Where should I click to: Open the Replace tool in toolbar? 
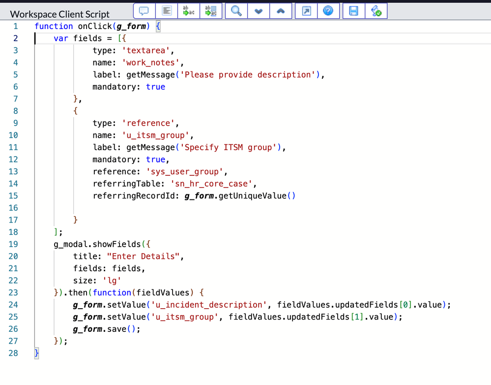click(189, 11)
